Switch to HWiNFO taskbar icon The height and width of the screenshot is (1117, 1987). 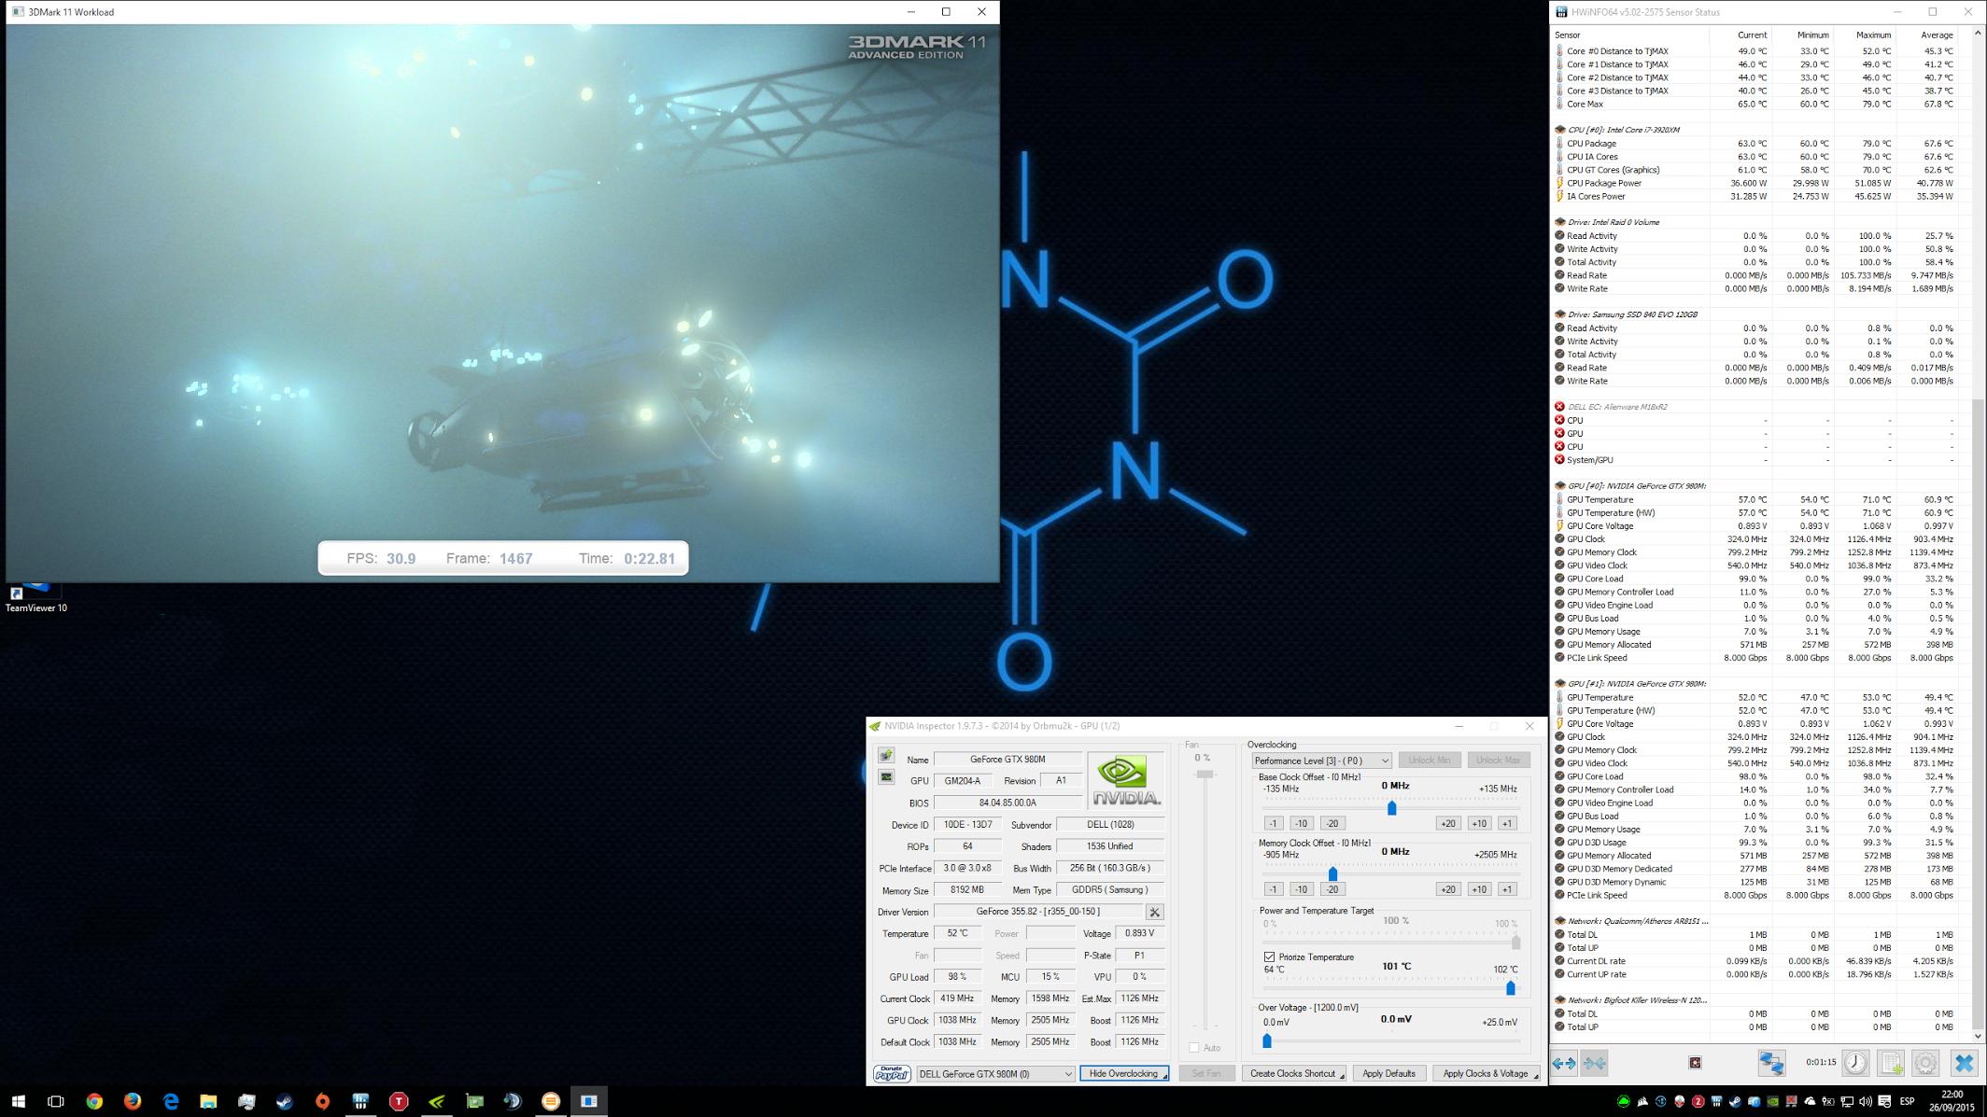click(x=360, y=1101)
